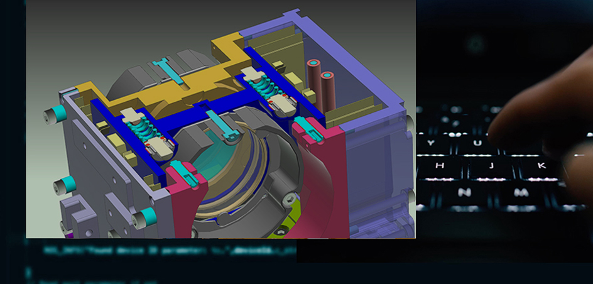The height and width of the screenshot is (284, 593).
Task: Select the U key on the keyboard
Action: 478,143
